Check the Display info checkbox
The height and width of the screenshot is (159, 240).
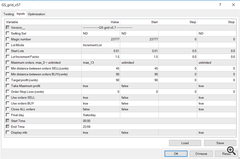click(x=7, y=132)
